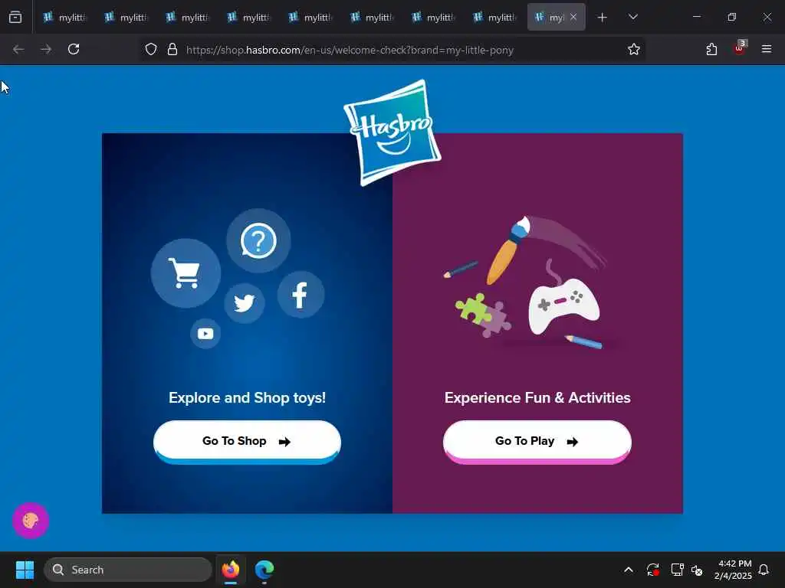Show hidden system tray icons
Image resolution: width=785 pixels, height=588 pixels.
click(629, 570)
